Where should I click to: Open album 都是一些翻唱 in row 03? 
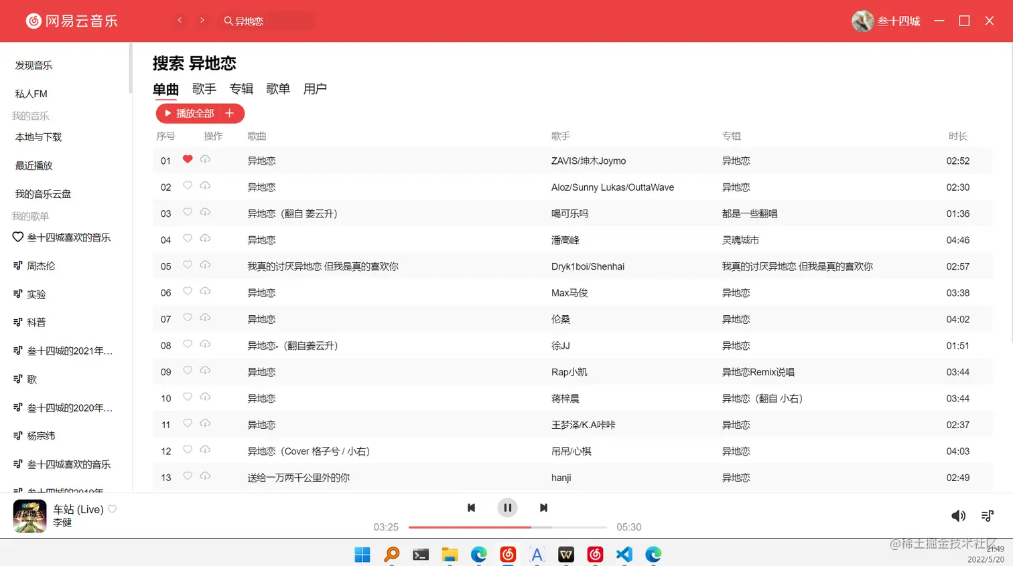(x=750, y=214)
